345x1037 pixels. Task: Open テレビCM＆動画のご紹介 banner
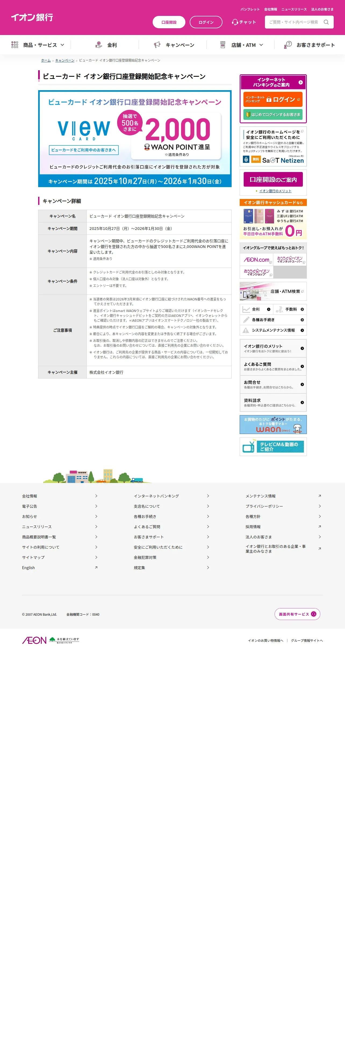tap(273, 446)
